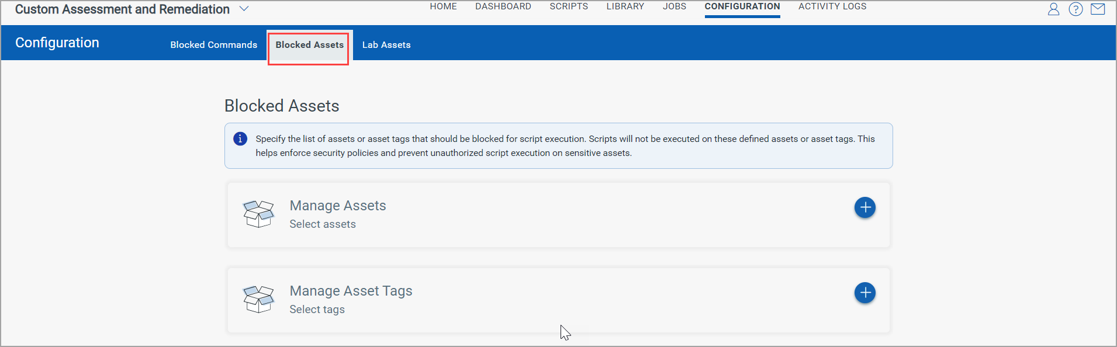Click the help question mark icon
This screenshot has width=1117, height=347.
(1075, 9)
